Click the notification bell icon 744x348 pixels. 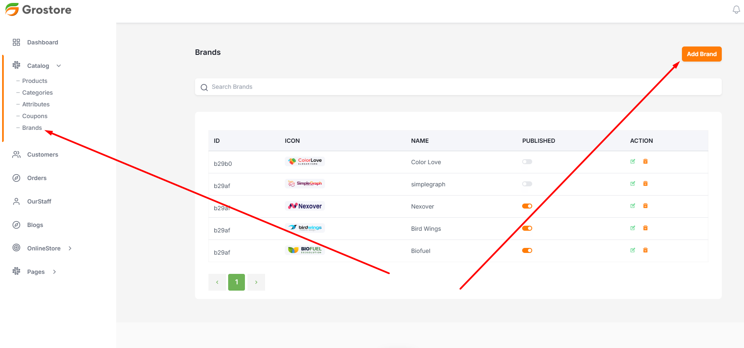pos(736,10)
